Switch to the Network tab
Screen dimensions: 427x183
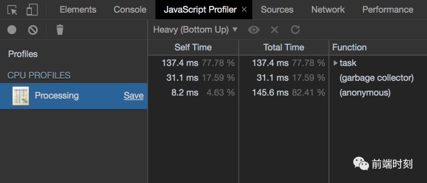click(328, 10)
